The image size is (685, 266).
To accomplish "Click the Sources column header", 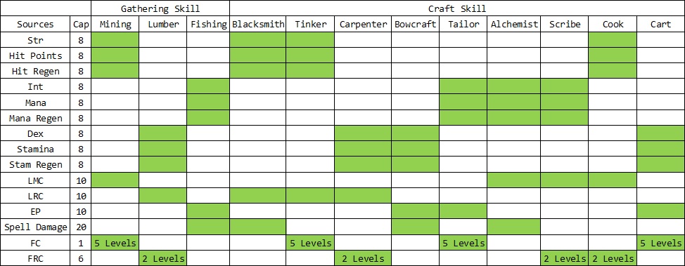I will [35, 24].
